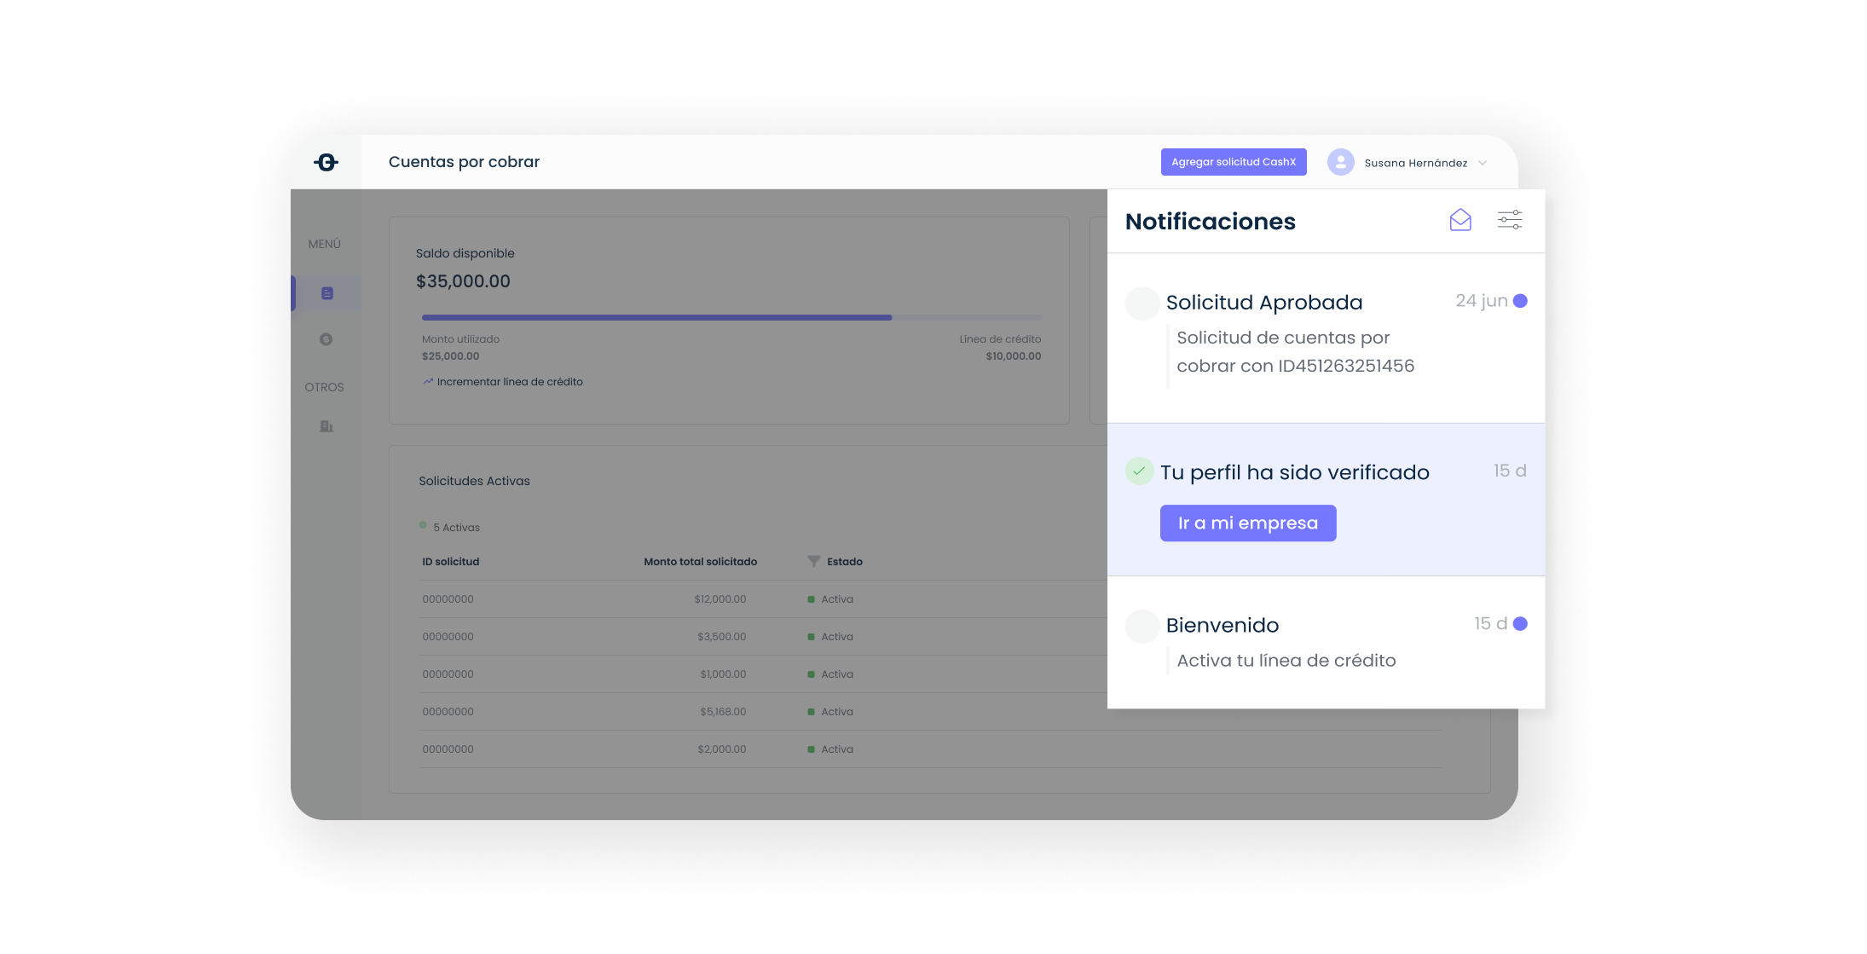
Task: Expand the account dropdown next to Susana Hernández
Action: [1483, 162]
